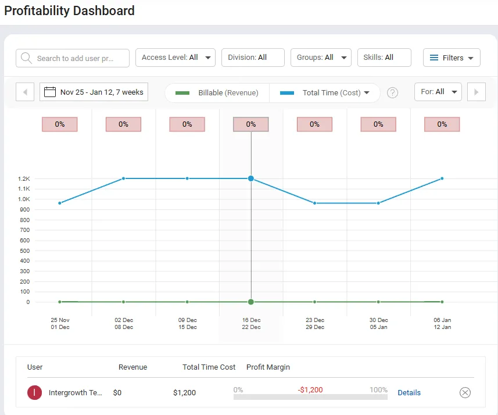Open the Filters panel
This screenshot has width=498, height=415.
(x=451, y=58)
